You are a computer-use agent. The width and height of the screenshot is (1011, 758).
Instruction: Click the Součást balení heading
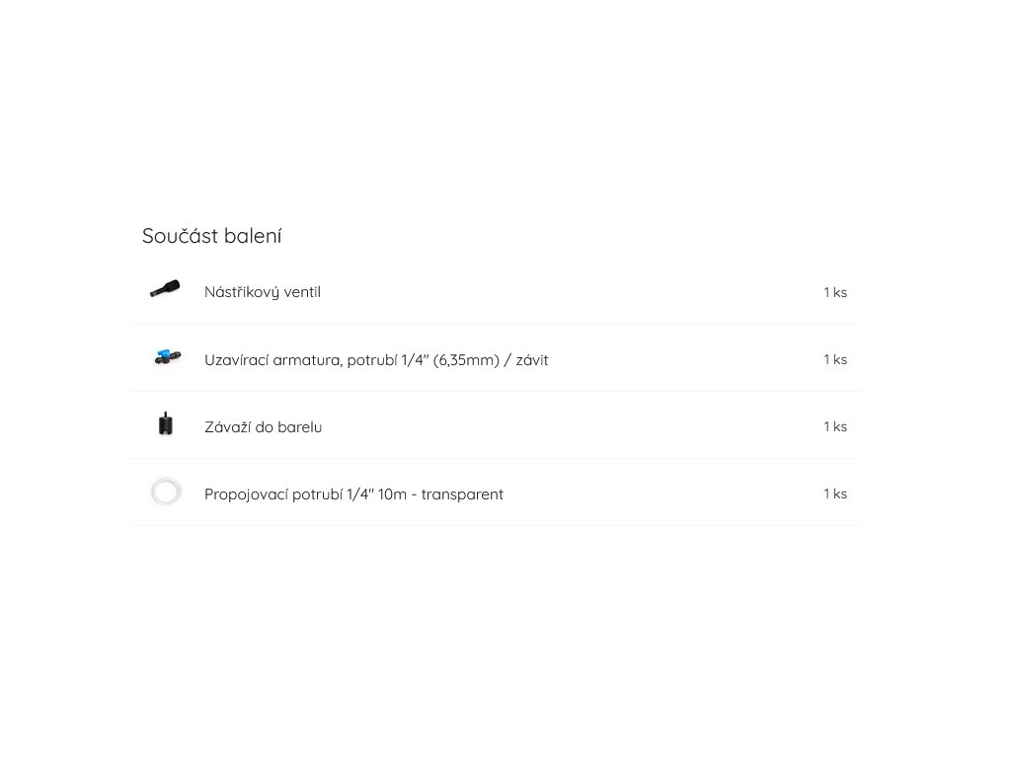(211, 236)
